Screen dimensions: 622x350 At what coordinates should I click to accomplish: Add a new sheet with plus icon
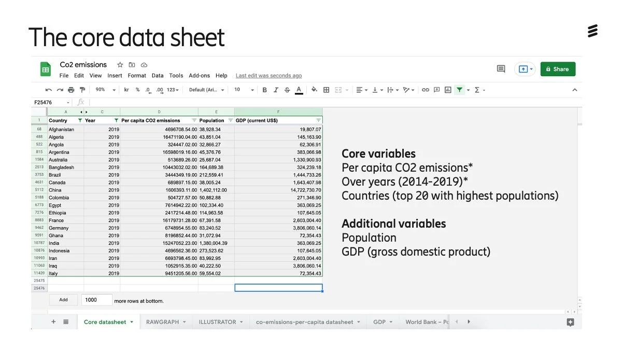53,321
